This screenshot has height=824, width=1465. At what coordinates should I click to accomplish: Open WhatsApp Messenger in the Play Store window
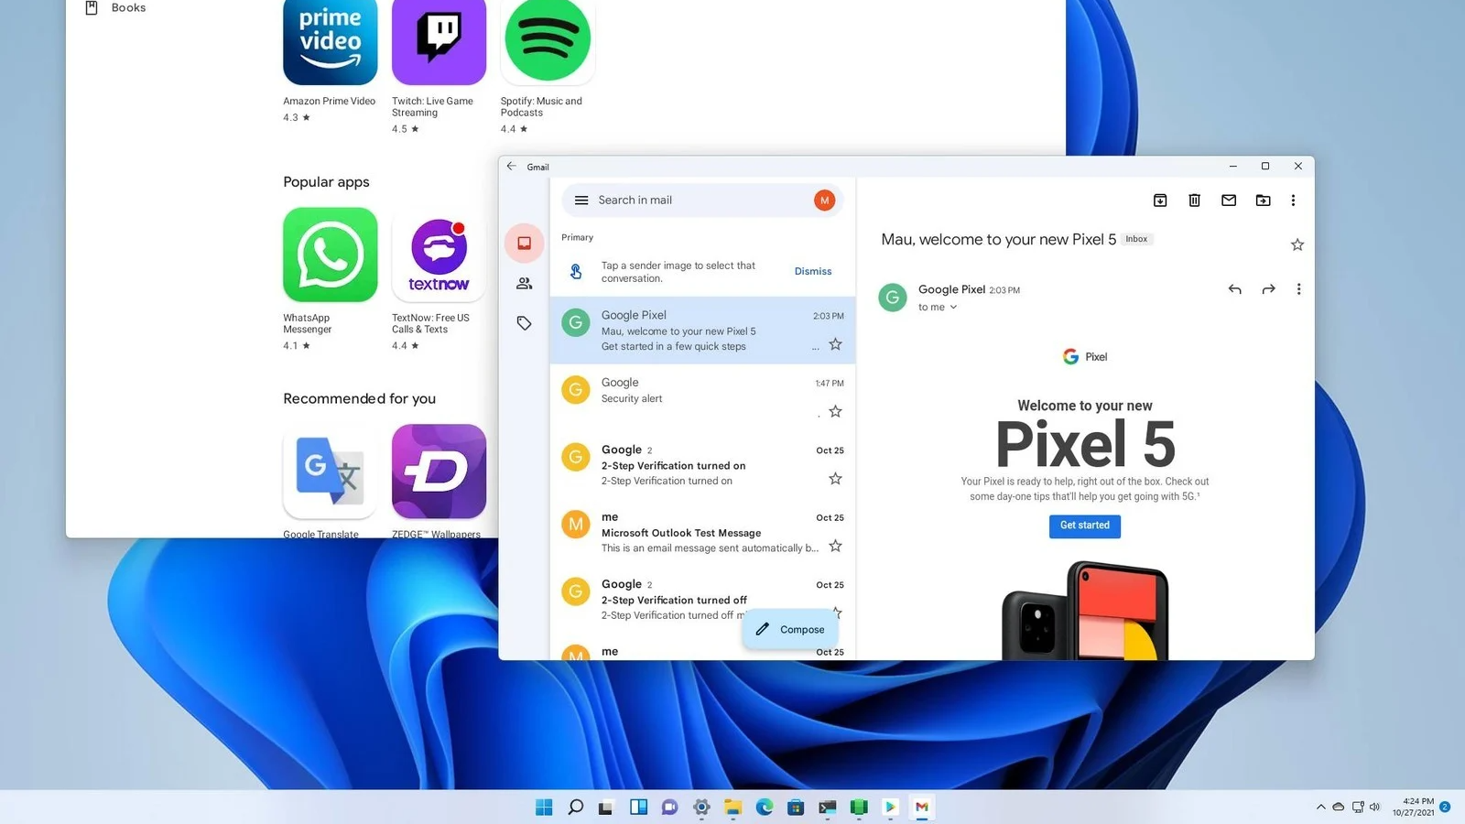[330, 255]
